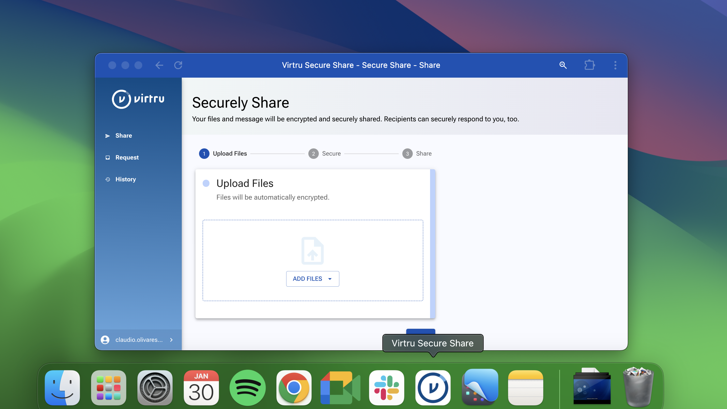Open Spotify from the dock

[248, 387]
